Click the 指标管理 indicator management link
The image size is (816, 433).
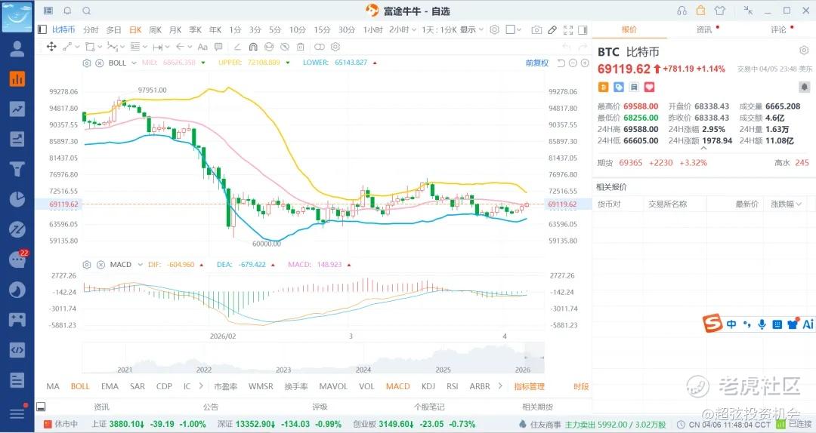[529, 386]
